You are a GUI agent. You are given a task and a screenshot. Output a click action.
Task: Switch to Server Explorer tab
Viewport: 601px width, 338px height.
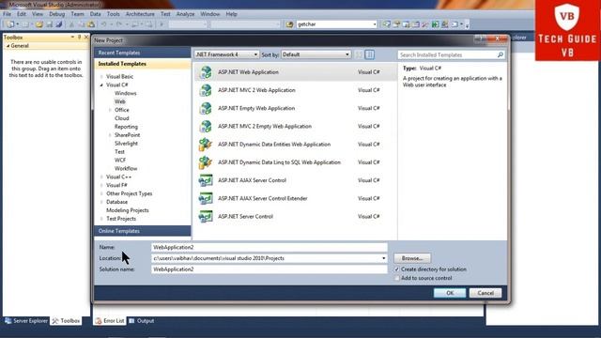coord(26,321)
